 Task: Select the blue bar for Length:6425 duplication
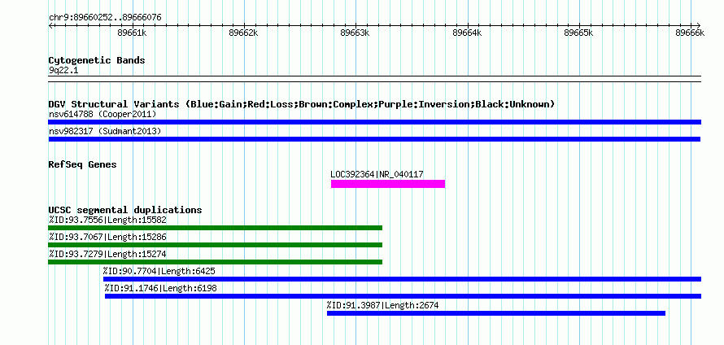pos(402,279)
